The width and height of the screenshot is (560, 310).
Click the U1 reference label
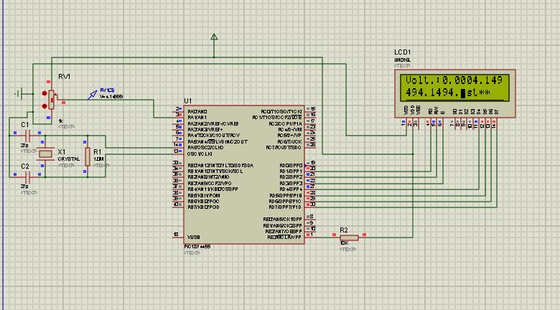[188, 100]
